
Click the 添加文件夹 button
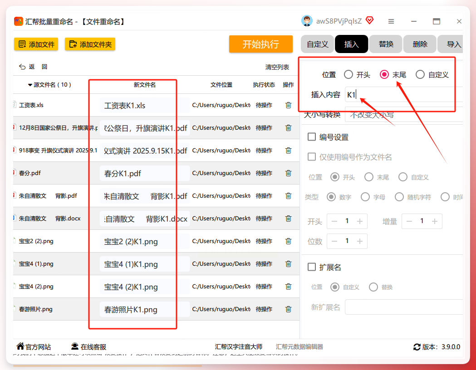click(x=90, y=44)
